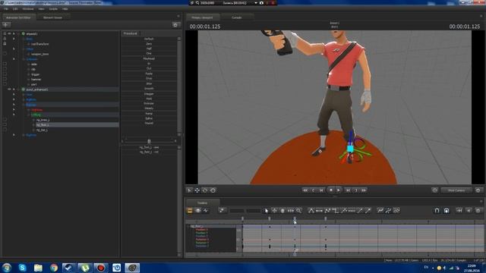The height and width of the screenshot is (273, 486).
Task: Jump to first frame playback button
Action: coord(305,190)
